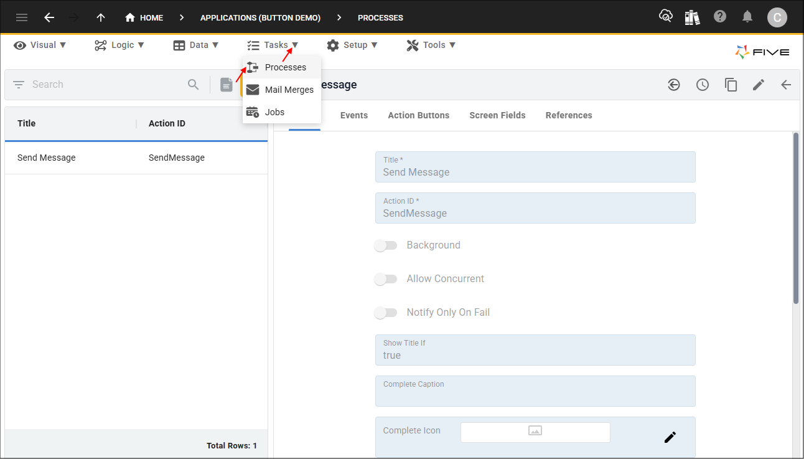Open the notifications bell
The image size is (804, 459).
click(748, 17)
